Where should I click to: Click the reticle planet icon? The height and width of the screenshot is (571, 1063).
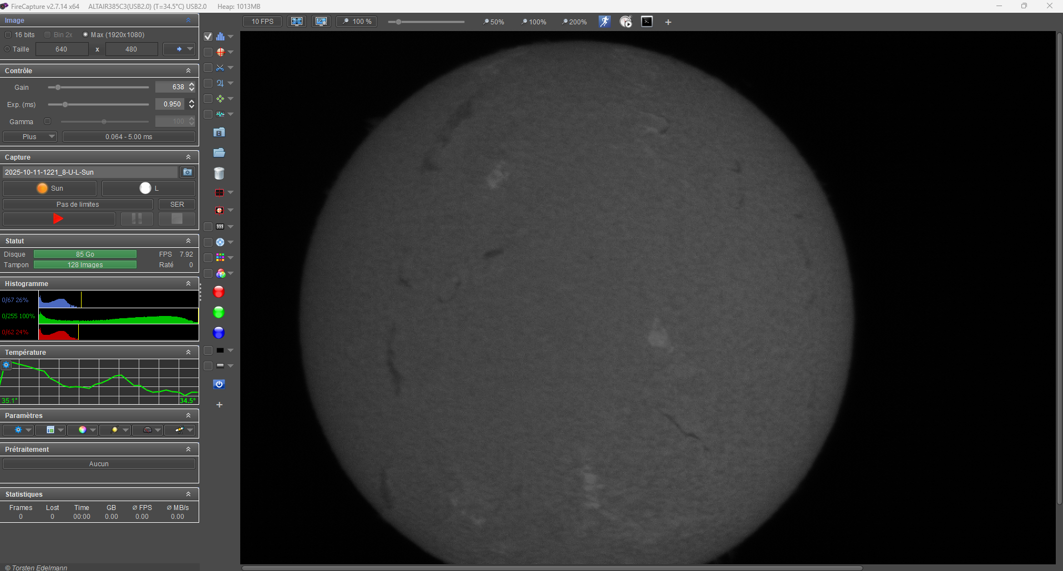(220, 52)
